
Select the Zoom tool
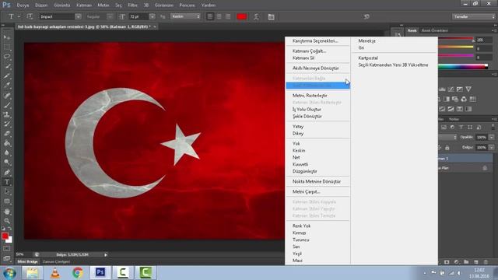pyautogui.click(x=7, y=221)
